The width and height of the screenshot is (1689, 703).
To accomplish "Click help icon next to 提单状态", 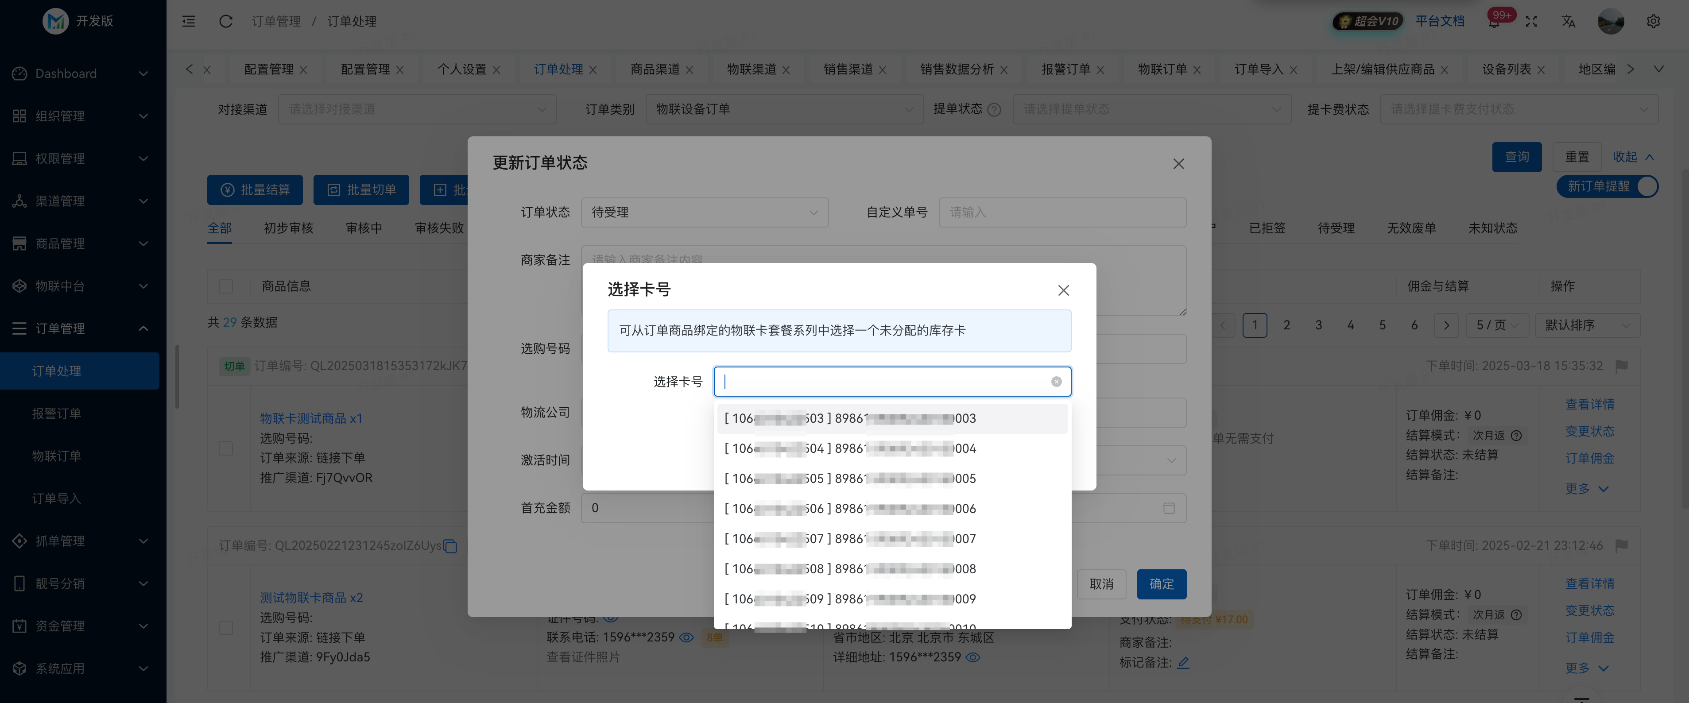I will 994,110.
